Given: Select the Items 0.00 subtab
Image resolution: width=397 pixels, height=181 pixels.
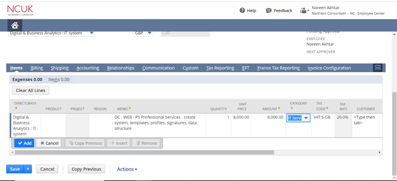Looking at the screenshot, I should (x=59, y=79).
